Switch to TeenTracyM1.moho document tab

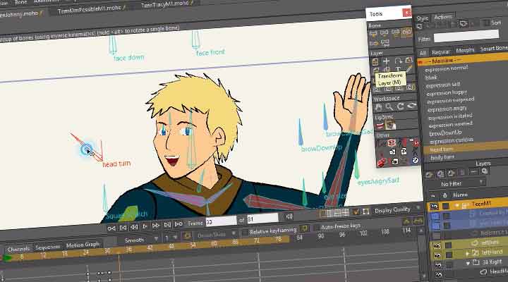[164, 4]
